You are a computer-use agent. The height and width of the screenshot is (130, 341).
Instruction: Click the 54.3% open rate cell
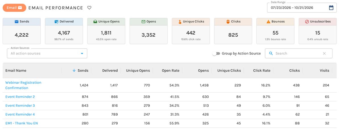point(174,85)
